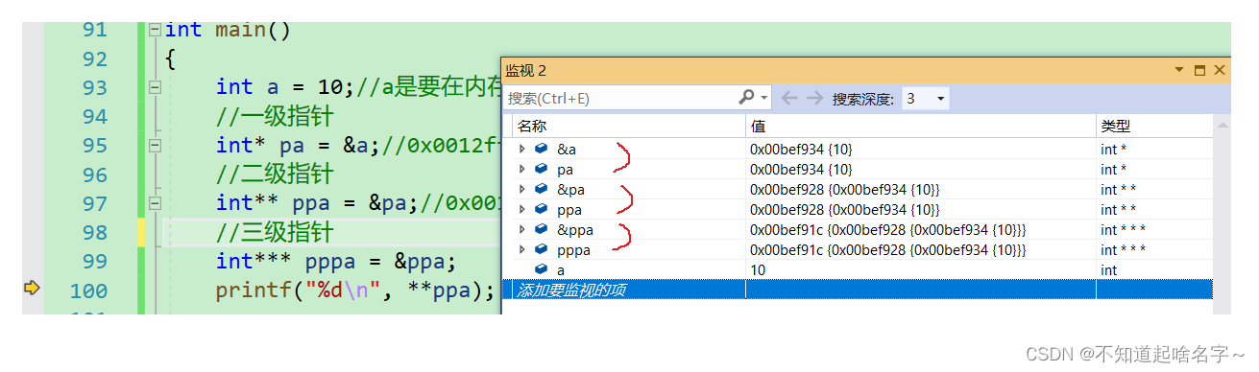The height and width of the screenshot is (372, 1259).
Task: Click the 添加要监视的项 input row
Action: [859, 290]
